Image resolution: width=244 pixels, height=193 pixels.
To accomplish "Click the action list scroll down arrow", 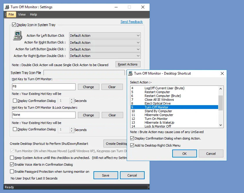I will pos(220,125).
